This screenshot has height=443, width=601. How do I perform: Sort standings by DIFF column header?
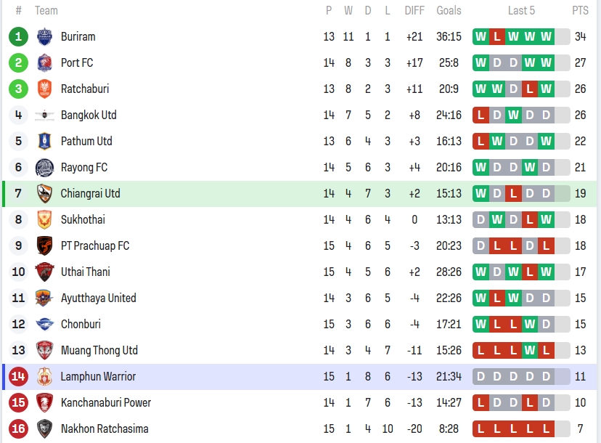(414, 11)
